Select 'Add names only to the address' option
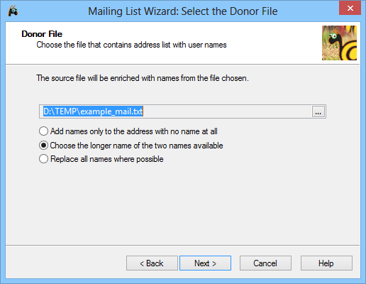Image resolution: width=366 pixels, height=284 pixels. tap(44, 131)
